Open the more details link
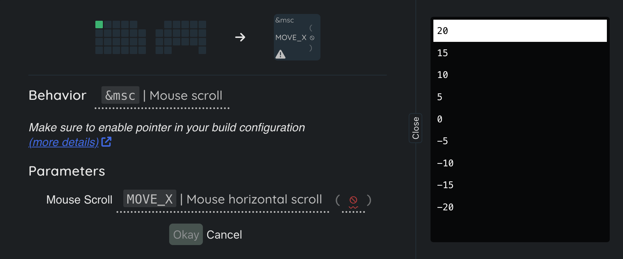 (x=64, y=142)
